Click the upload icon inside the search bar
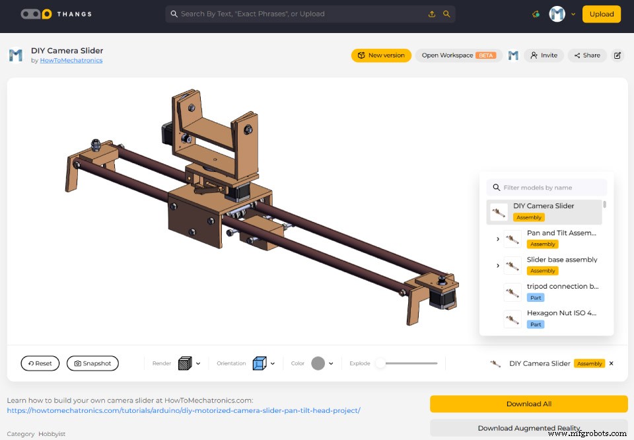The width and height of the screenshot is (634, 440). tap(432, 13)
